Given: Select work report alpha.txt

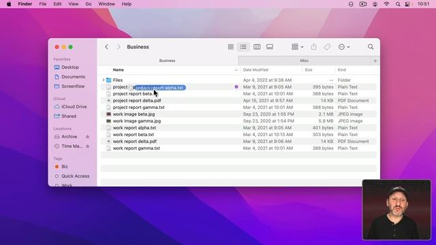Looking at the screenshot, I should pyautogui.click(x=238, y=128).
